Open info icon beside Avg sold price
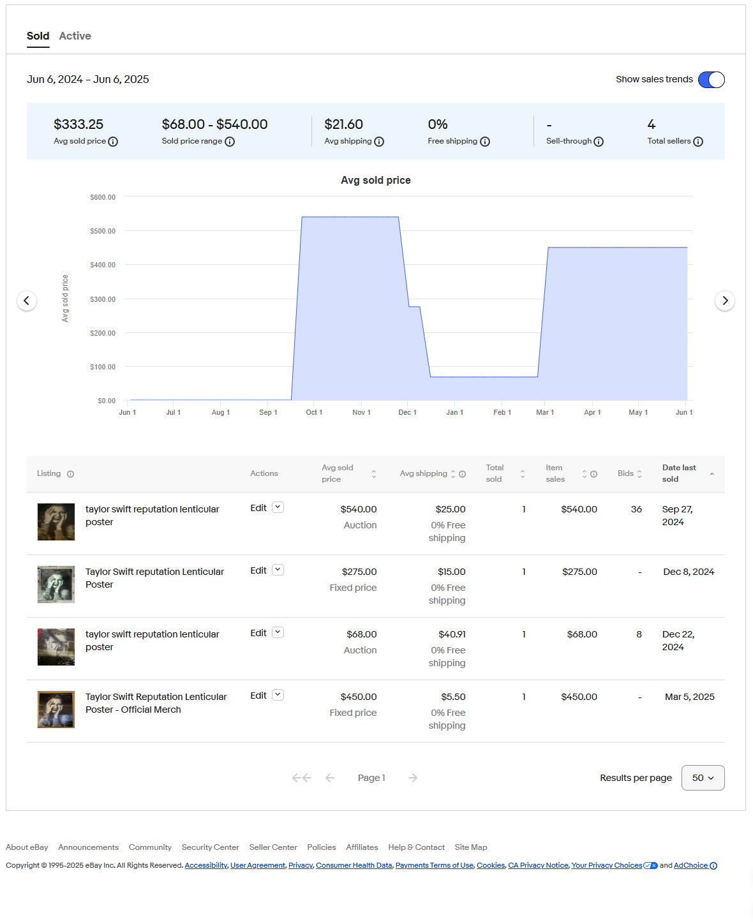The height and width of the screenshot is (922, 753). click(113, 142)
